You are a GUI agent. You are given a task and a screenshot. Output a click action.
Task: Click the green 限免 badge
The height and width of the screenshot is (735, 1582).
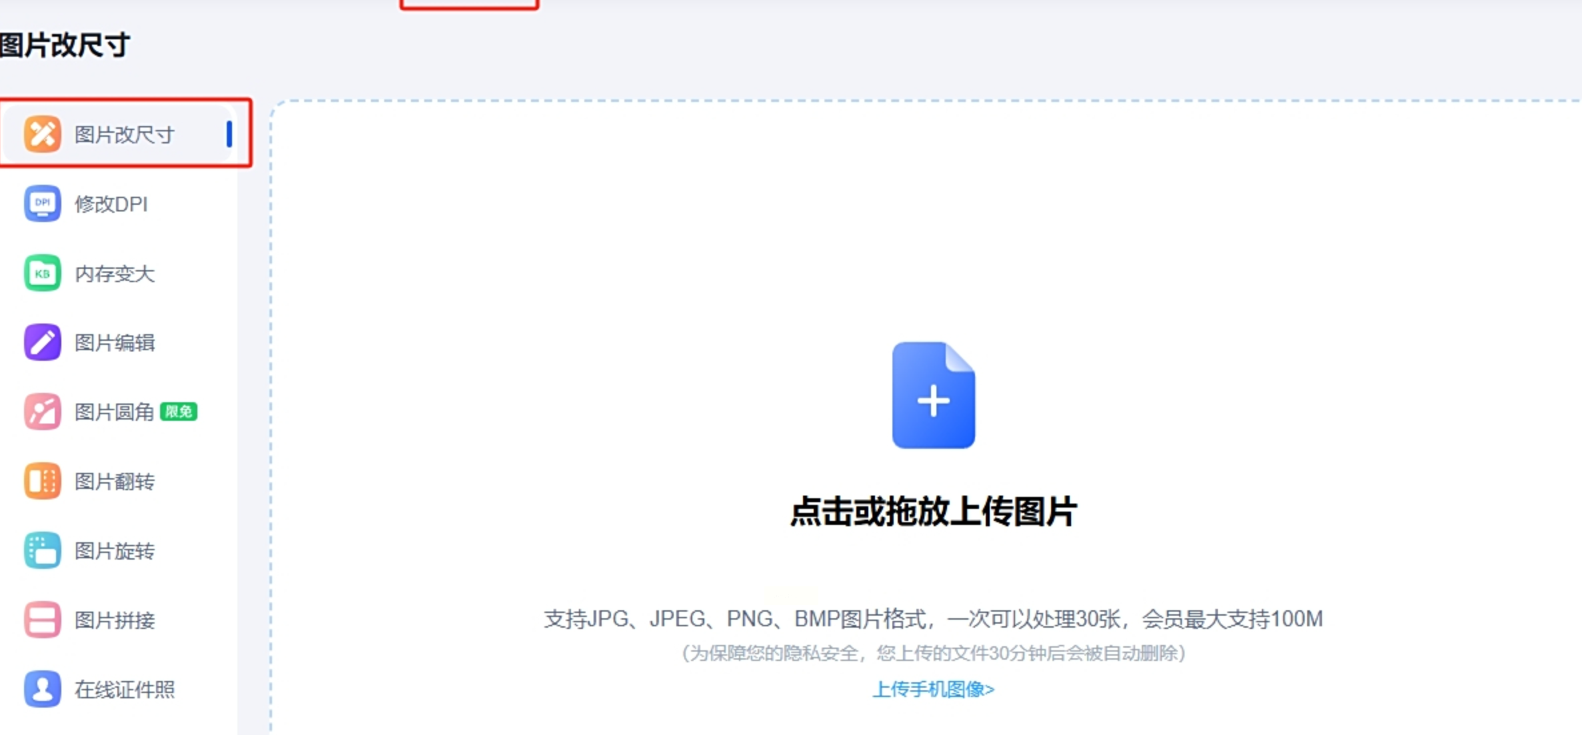[x=179, y=412]
